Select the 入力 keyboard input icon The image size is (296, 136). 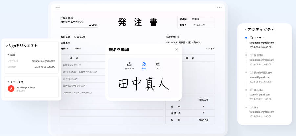pos(158,64)
